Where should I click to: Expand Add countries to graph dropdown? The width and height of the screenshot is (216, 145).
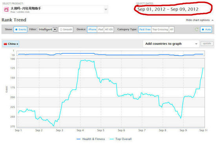pyautogui.click(x=171, y=44)
